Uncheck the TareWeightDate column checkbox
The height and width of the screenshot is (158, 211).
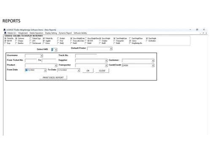(114, 38)
